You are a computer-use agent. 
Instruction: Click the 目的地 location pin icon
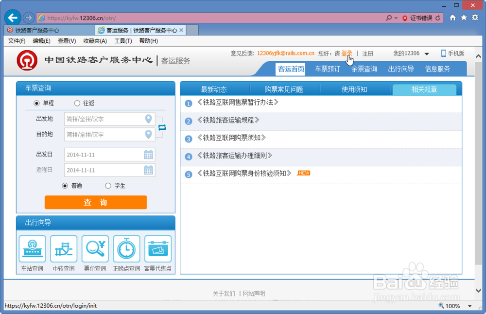coord(148,134)
